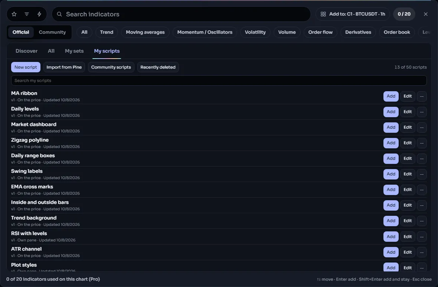The image size is (438, 287).
Task: Open more options for Plot styles
Action: click(422, 268)
